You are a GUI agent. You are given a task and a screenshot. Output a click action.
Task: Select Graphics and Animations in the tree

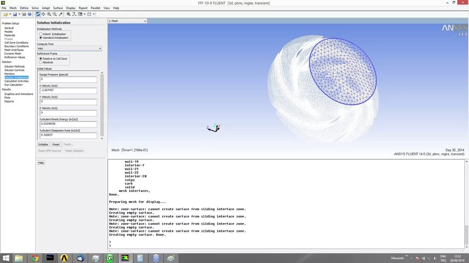(18, 94)
